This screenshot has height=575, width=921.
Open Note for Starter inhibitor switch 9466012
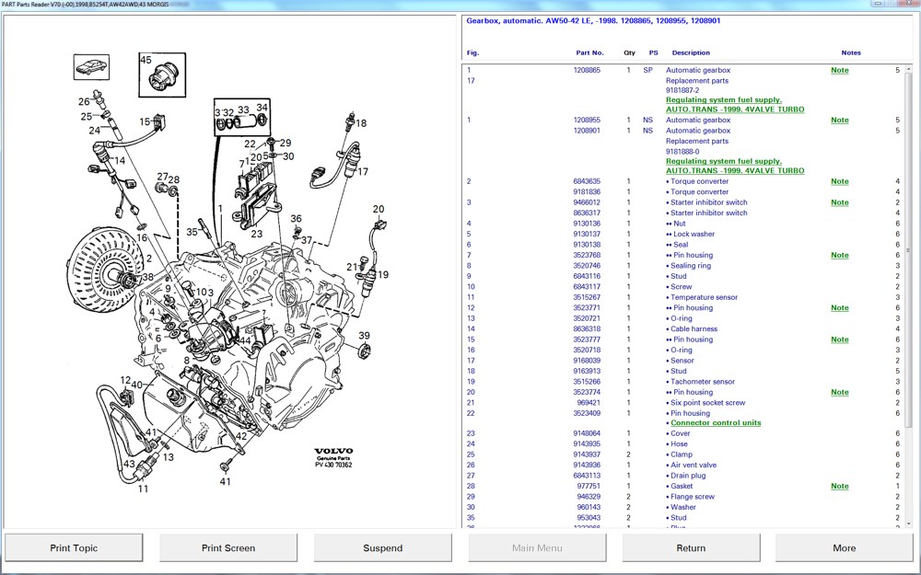click(x=839, y=203)
